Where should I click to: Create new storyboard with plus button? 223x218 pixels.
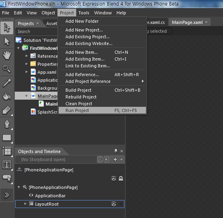click(115, 159)
